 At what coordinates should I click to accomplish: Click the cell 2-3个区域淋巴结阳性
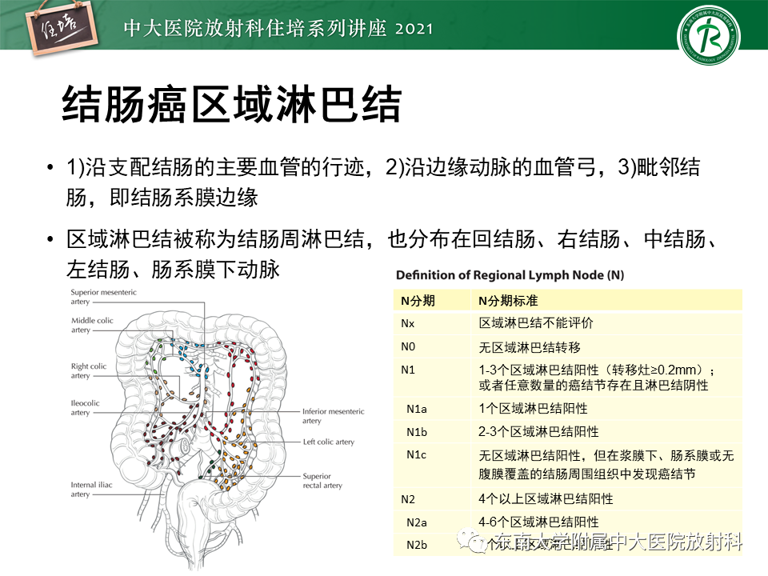click(538, 431)
